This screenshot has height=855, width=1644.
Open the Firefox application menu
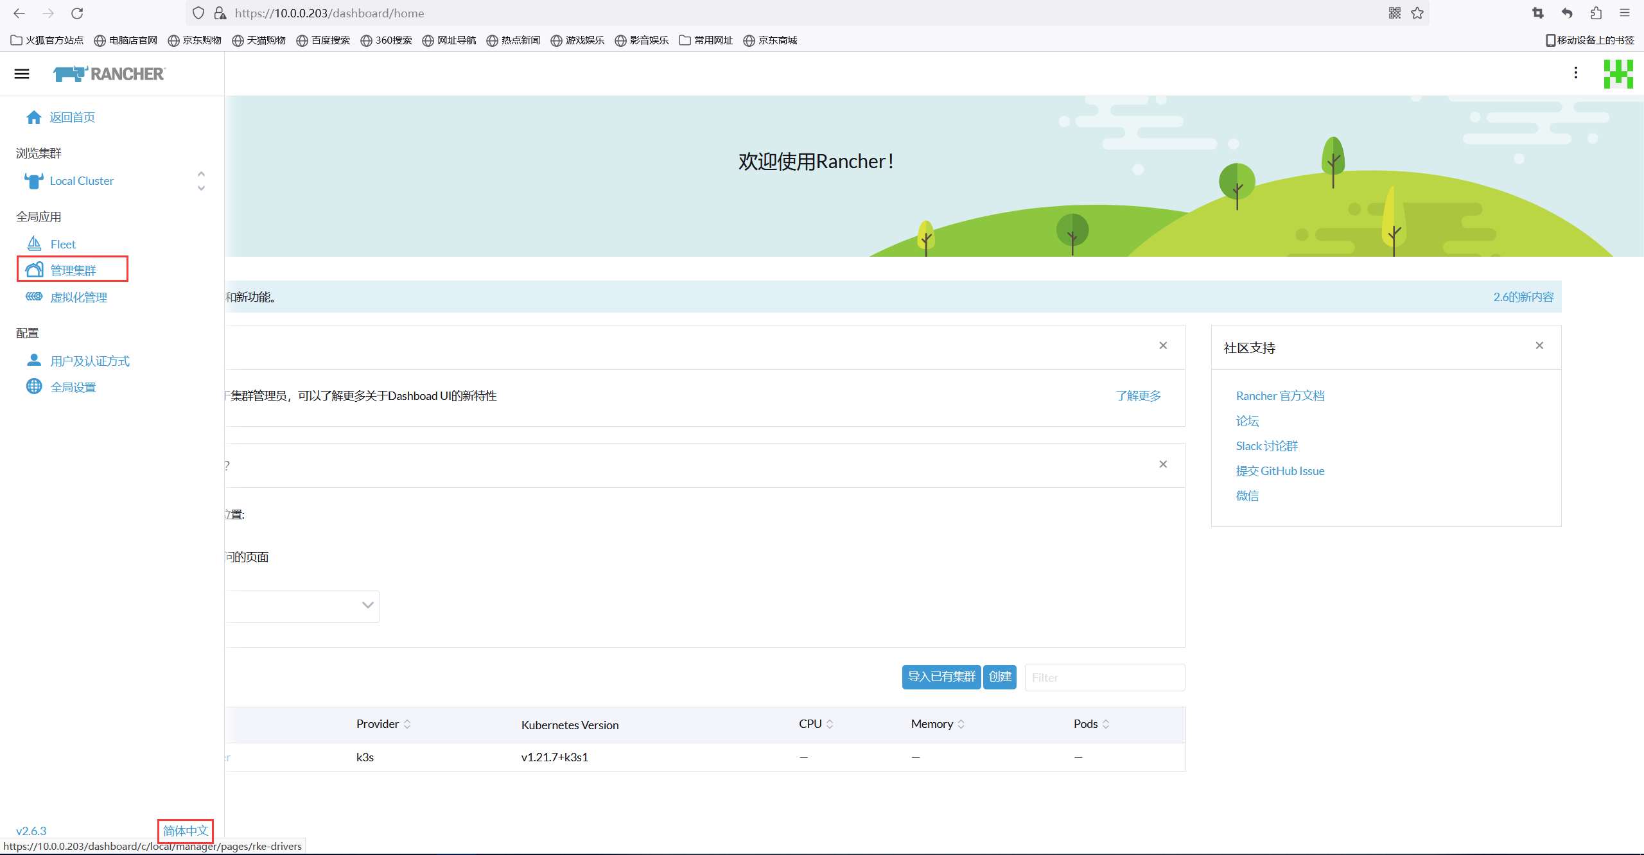[1625, 13]
